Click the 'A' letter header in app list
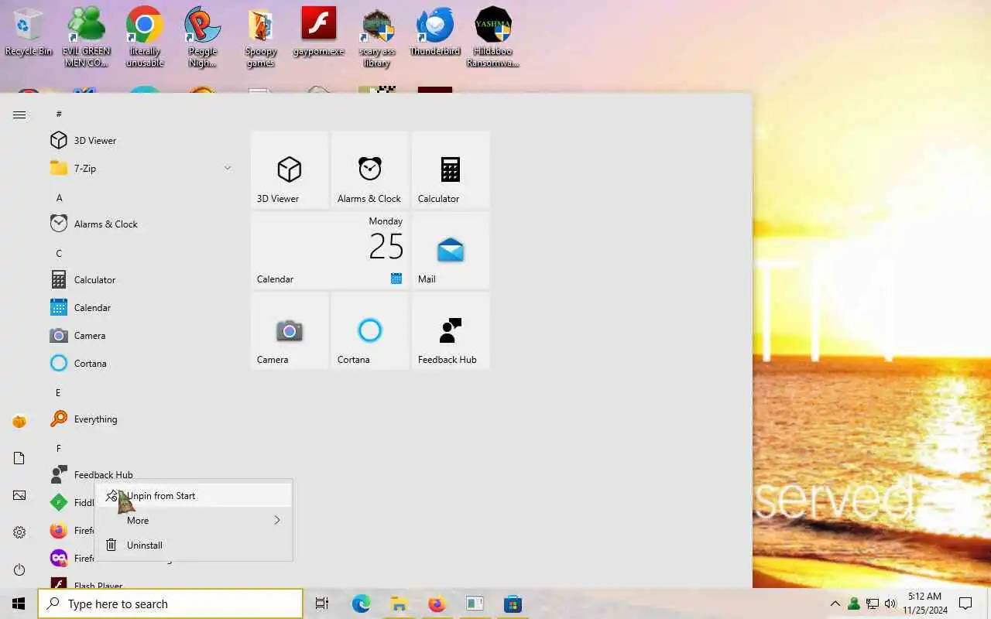Viewport: 991px width, 619px height. [x=59, y=197]
